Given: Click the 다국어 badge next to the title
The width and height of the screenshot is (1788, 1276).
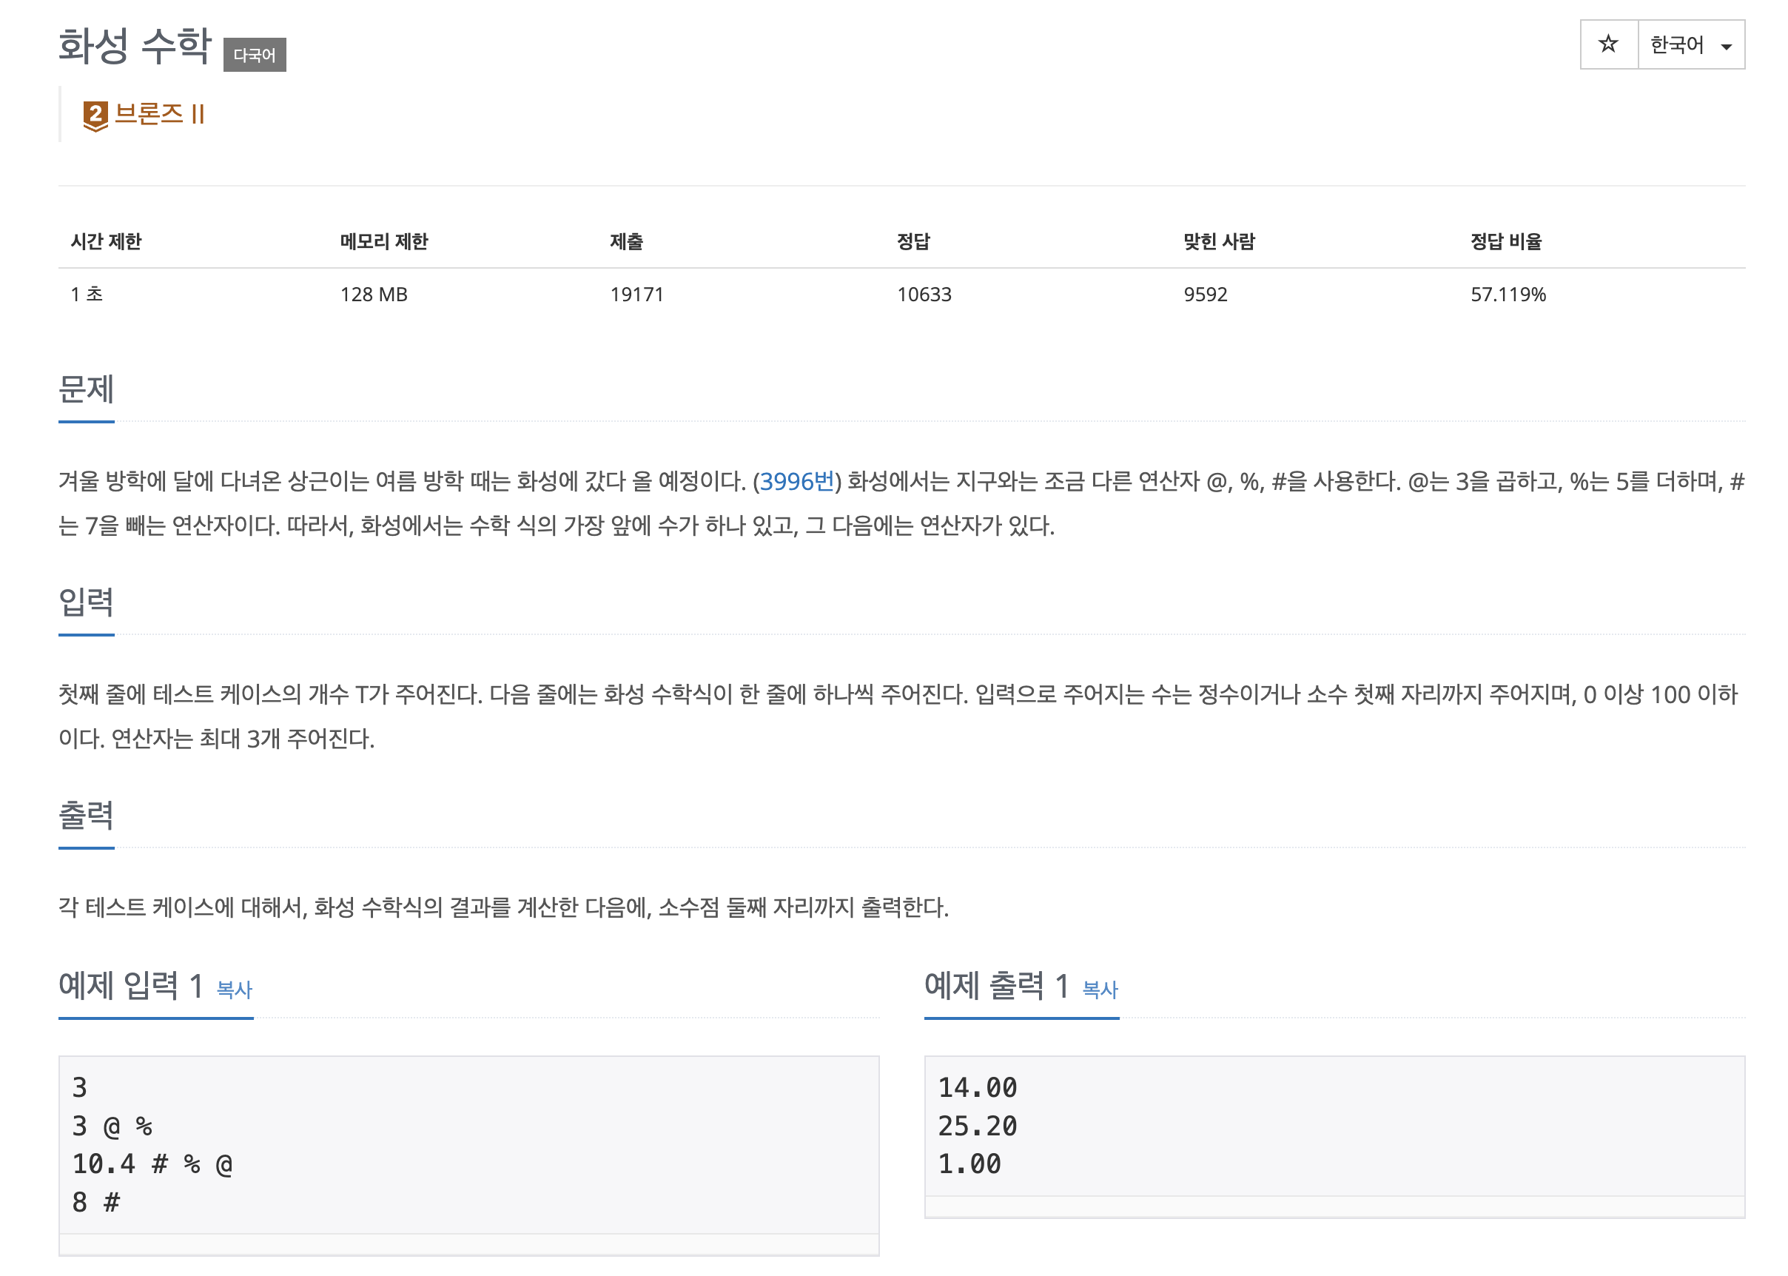Looking at the screenshot, I should click(257, 54).
